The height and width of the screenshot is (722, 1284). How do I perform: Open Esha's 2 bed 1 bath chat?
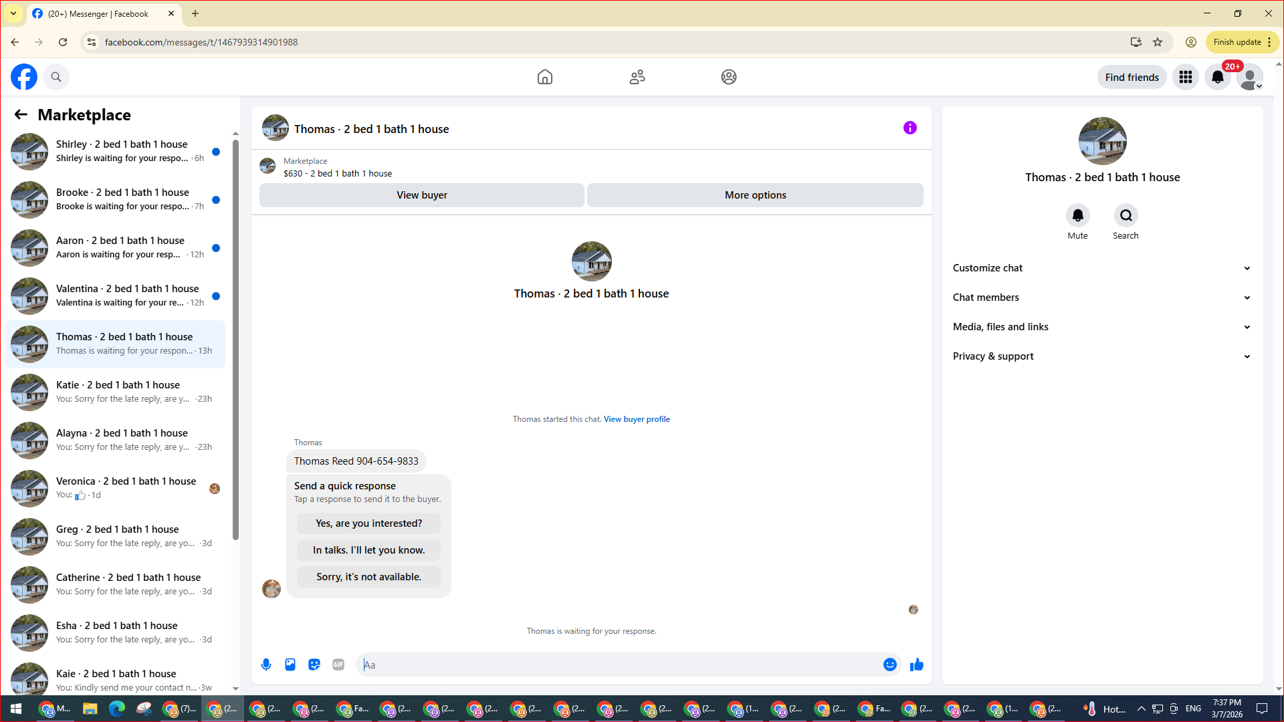(116, 633)
